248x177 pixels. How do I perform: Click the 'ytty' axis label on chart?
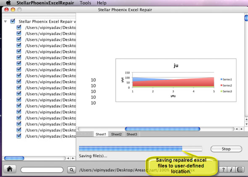(173, 96)
